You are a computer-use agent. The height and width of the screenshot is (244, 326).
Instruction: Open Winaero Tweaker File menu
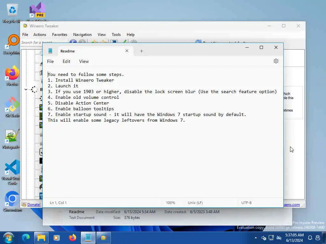(x=25, y=34)
